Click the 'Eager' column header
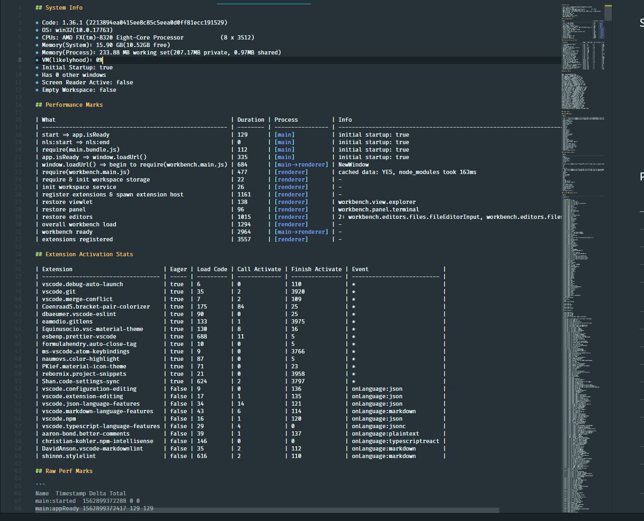 179,269
